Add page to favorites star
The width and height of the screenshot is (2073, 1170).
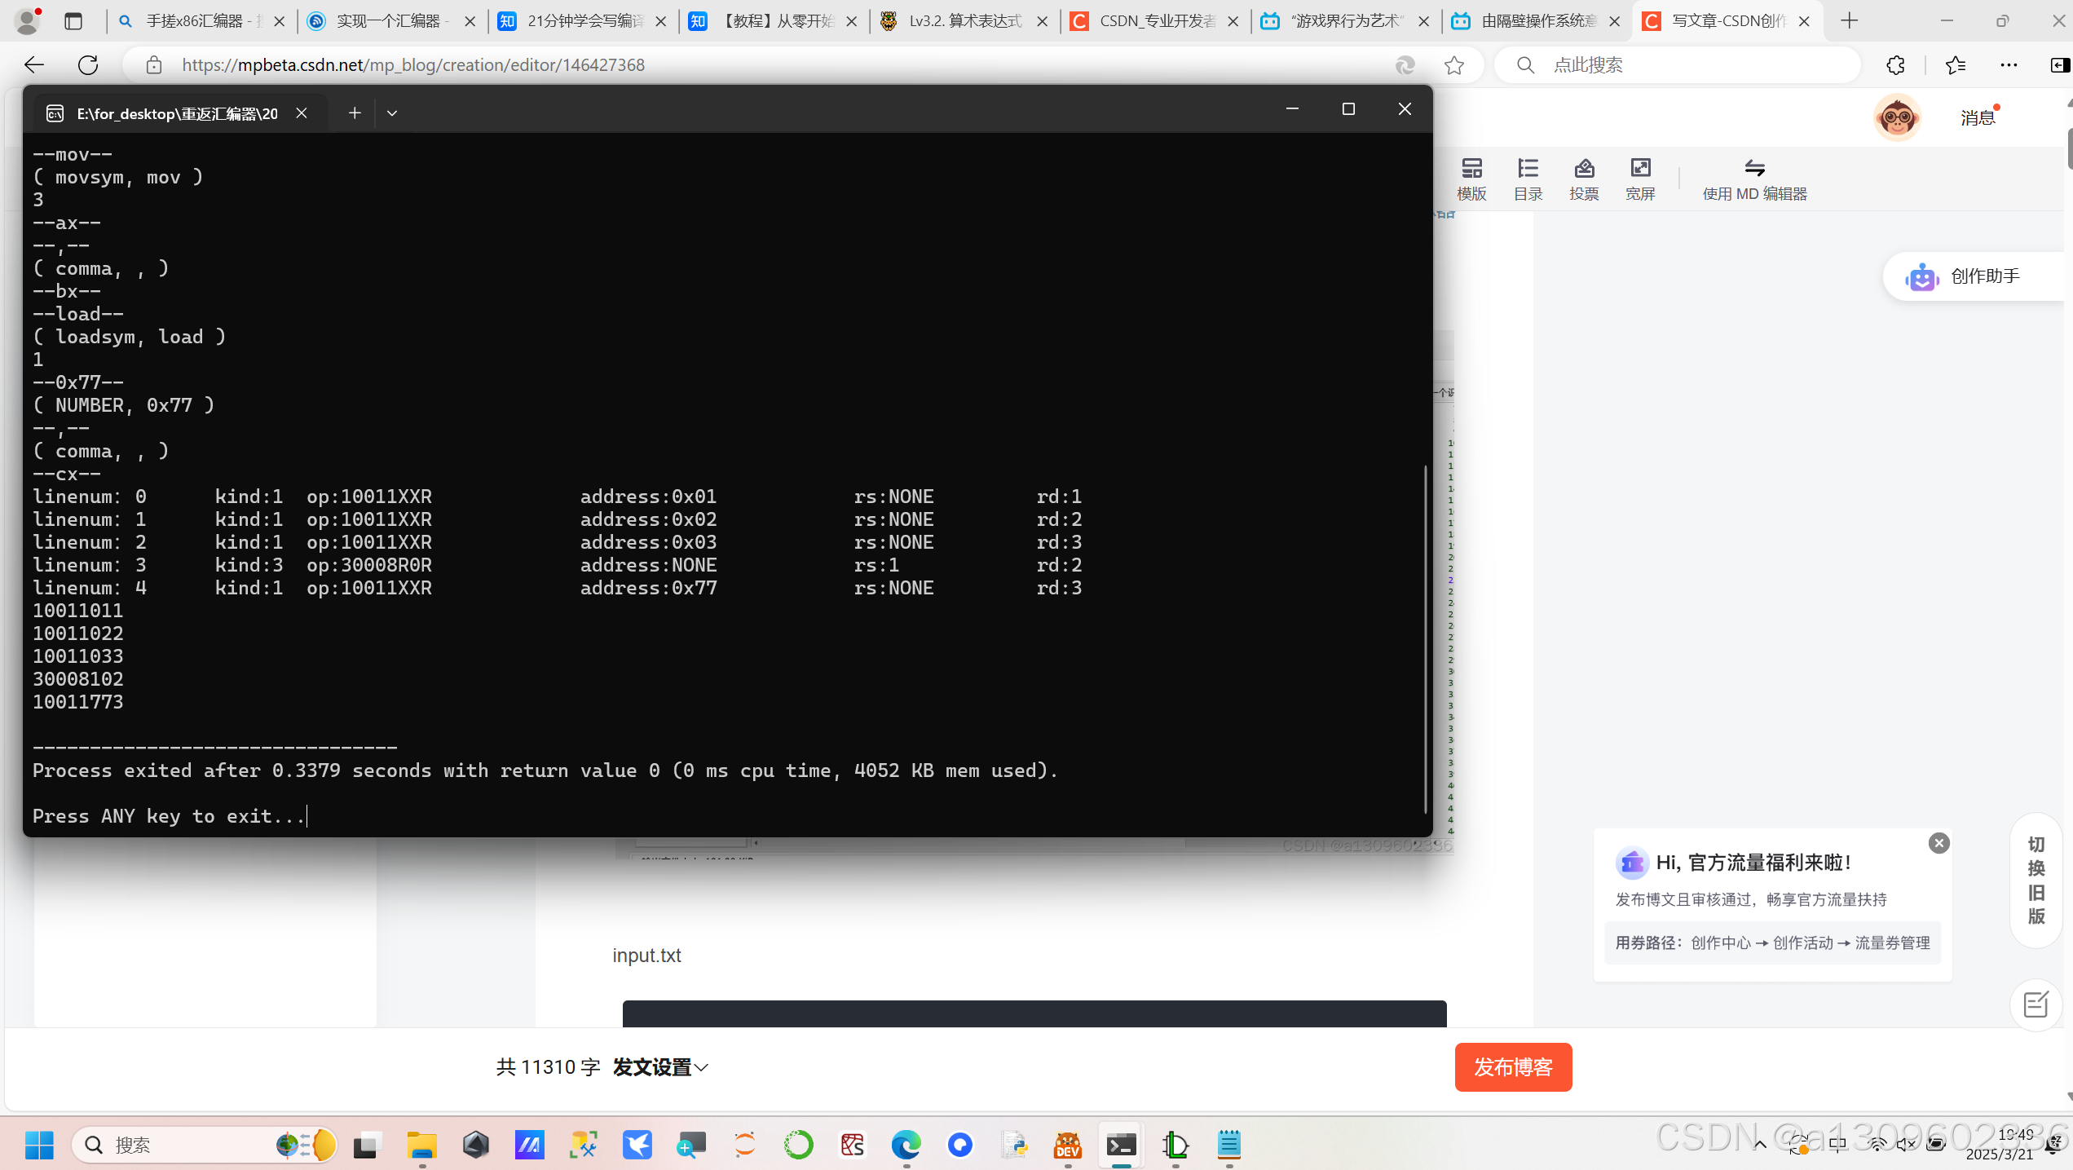[1454, 65]
